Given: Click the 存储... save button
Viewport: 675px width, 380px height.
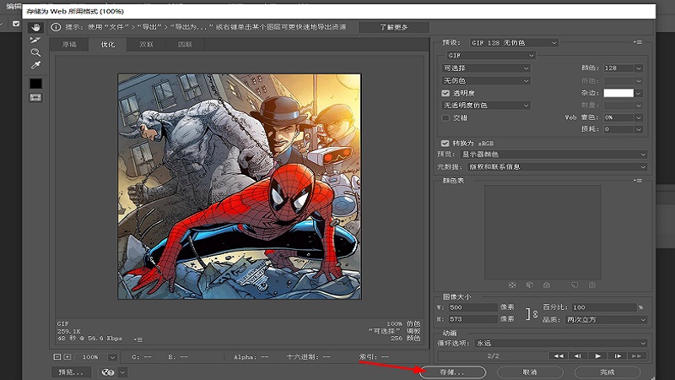Looking at the screenshot, I should [453, 372].
